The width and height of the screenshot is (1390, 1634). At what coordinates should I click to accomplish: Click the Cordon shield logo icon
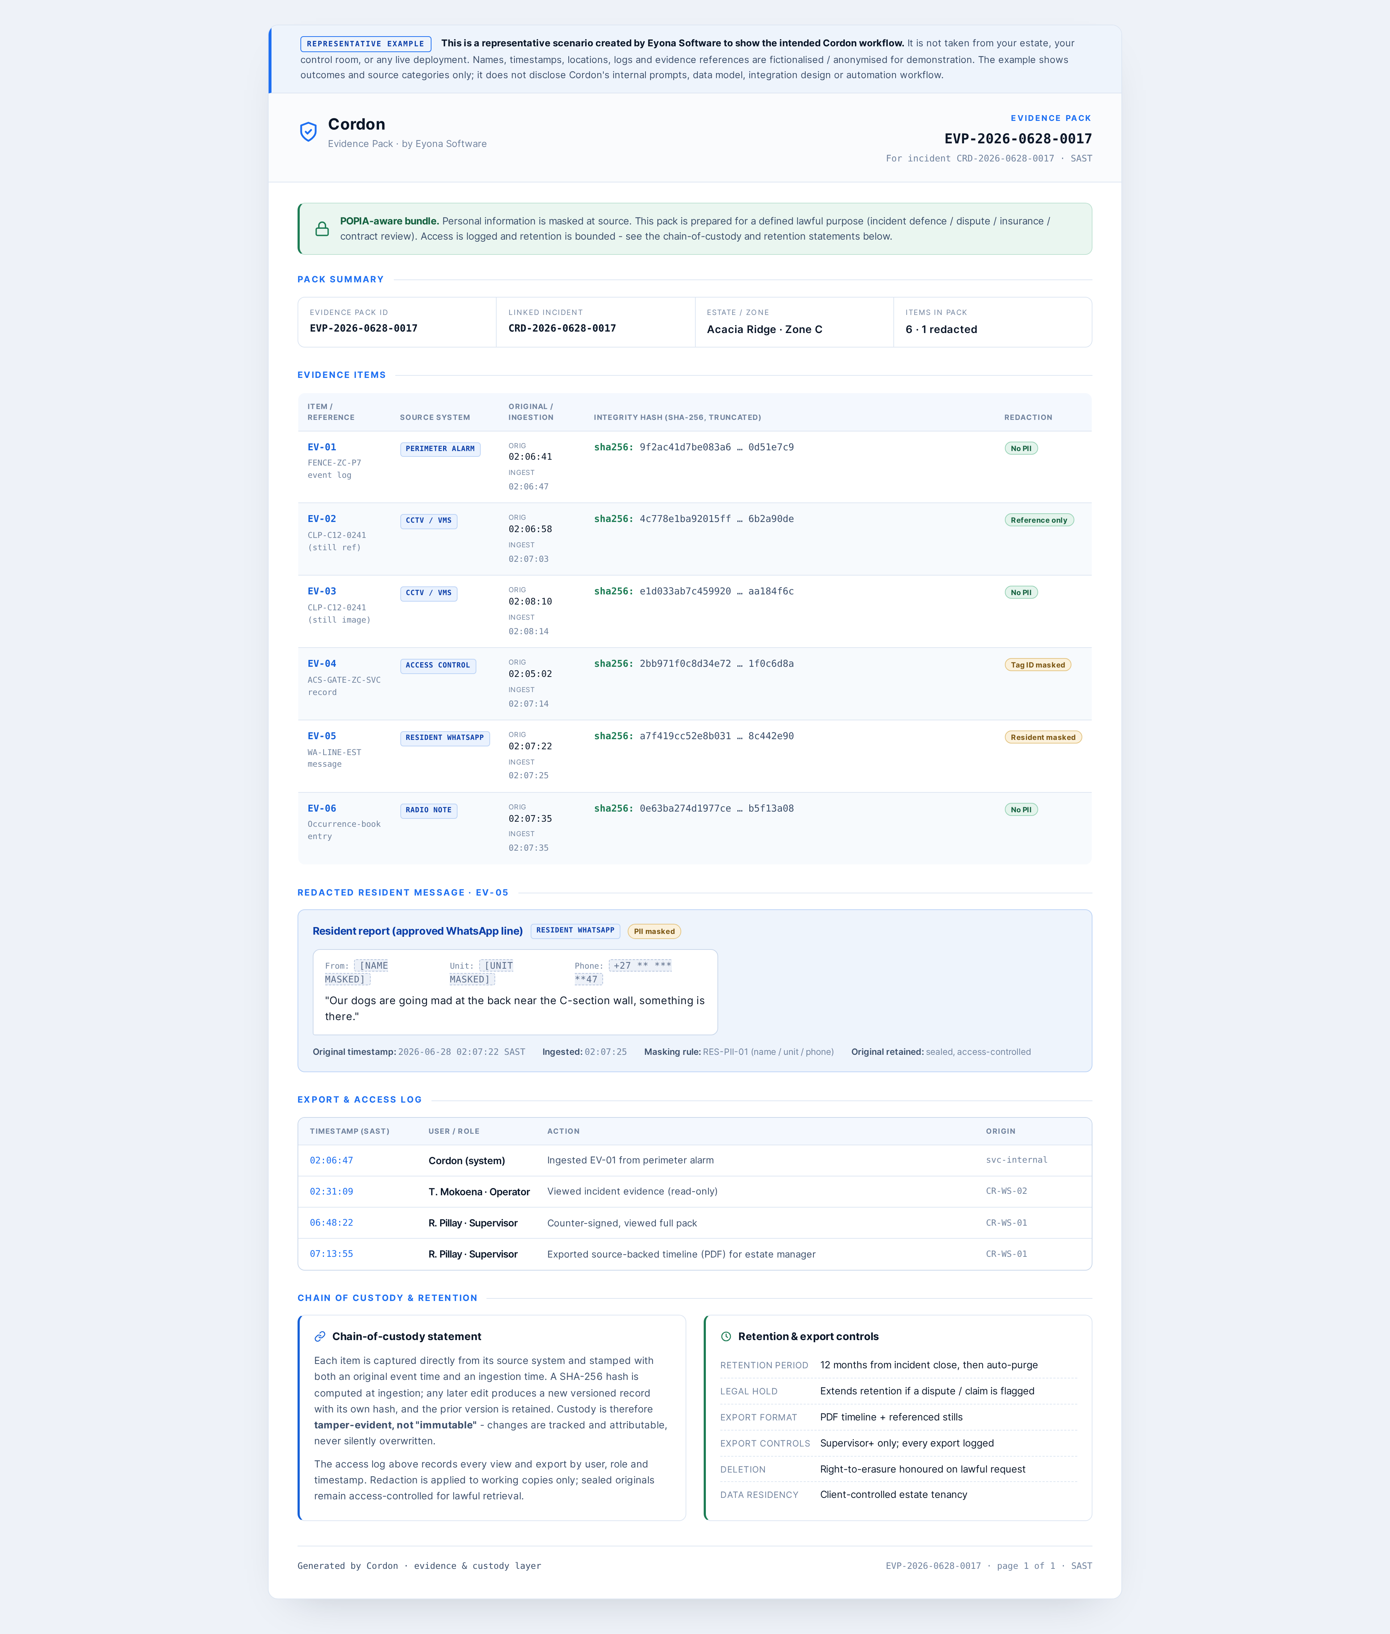point(308,131)
